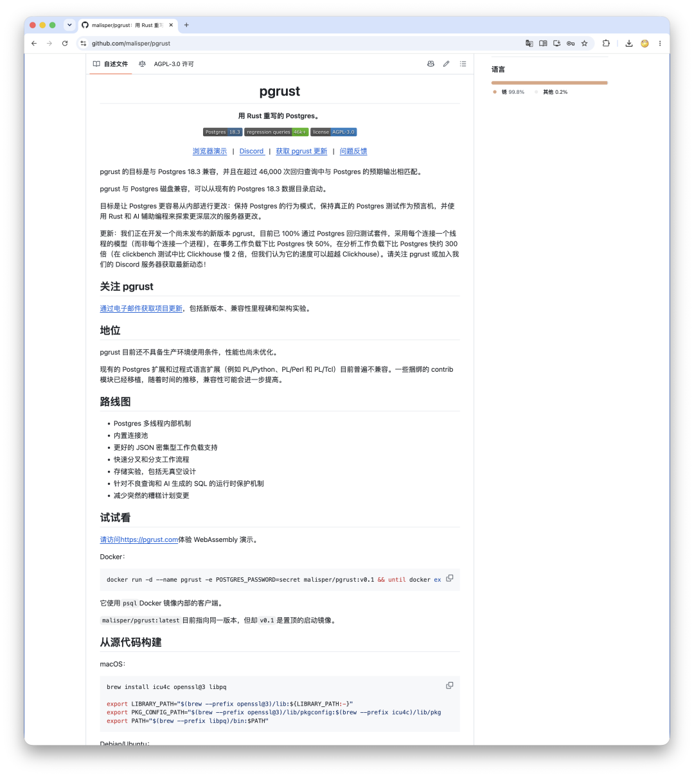Copy the brew install code block
Image resolution: width=694 pixels, height=777 pixels.
click(450, 686)
